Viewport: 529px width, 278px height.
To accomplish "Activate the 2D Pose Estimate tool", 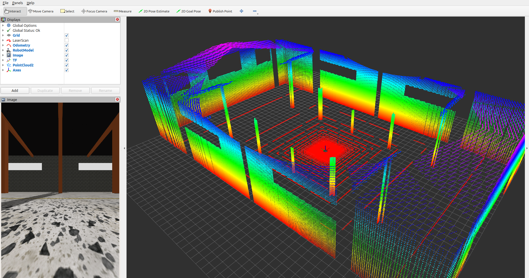I will click(154, 11).
